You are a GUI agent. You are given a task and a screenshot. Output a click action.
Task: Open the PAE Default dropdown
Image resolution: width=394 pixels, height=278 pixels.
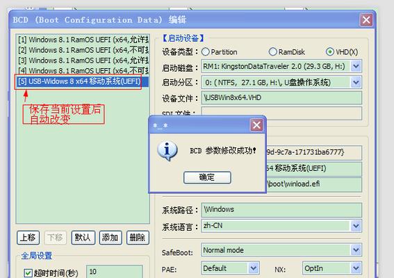click(x=254, y=268)
